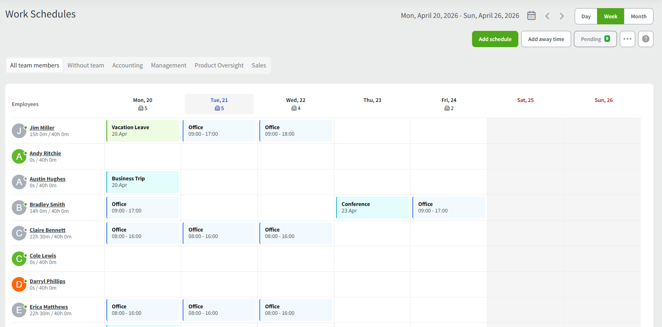Open the Accounting team tab
This screenshot has width=662, height=327.
[x=127, y=65]
